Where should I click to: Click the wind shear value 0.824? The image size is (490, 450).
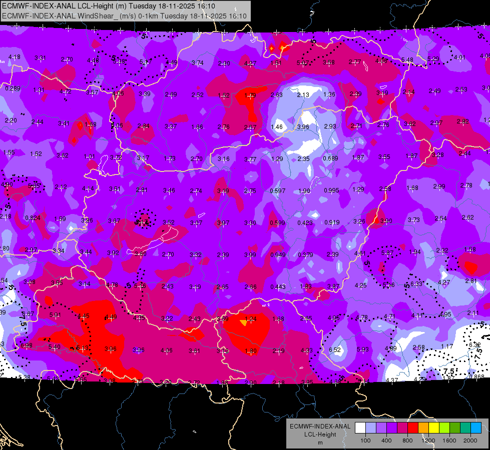pyautogui.click(x=33, y=218)
